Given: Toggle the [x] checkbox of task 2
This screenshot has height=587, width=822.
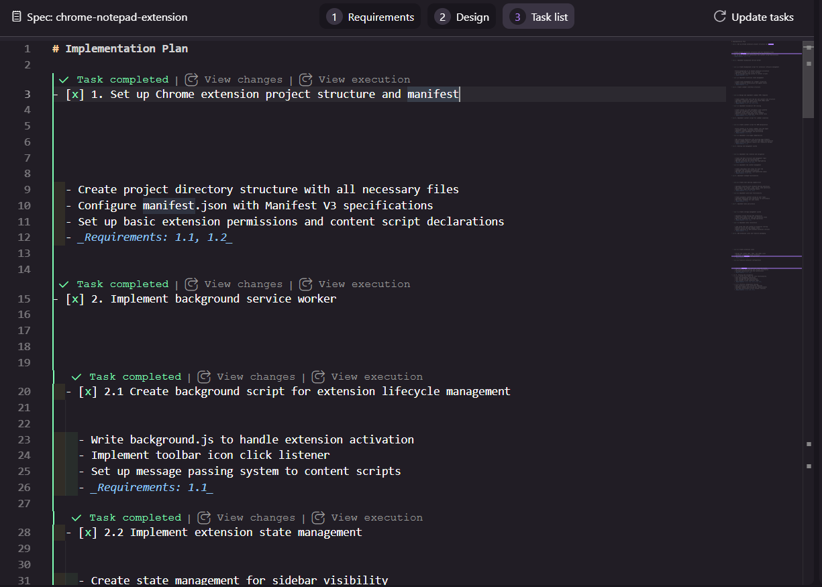Looking at the screenshot, I should (75, 299).
